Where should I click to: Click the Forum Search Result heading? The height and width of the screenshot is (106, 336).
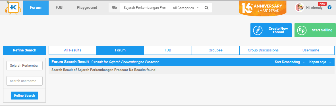(70, 62)
